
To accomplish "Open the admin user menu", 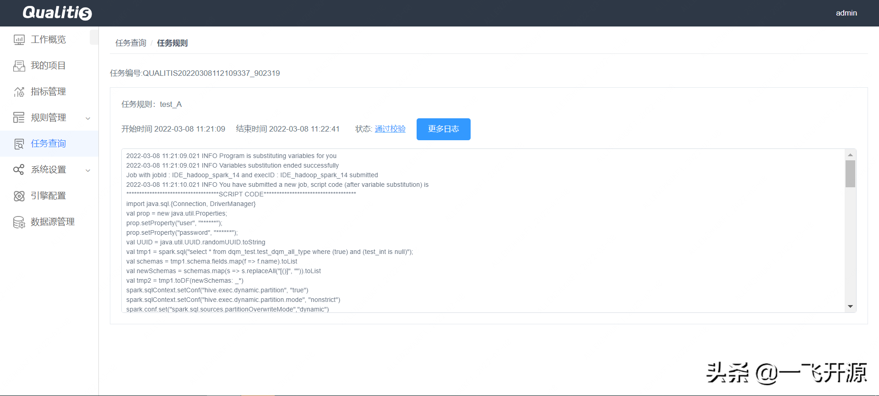I will [846, 13].
